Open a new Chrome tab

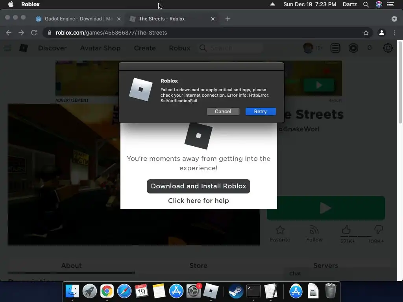(x=228, y=19)
